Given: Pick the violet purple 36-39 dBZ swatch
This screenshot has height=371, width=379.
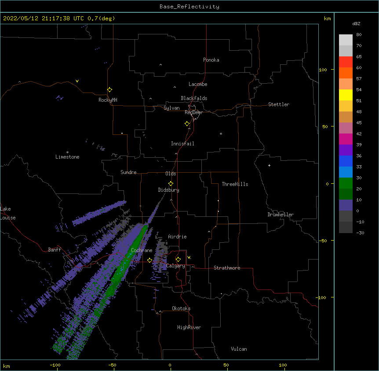Looking at the screenshot, I should 346,150.
